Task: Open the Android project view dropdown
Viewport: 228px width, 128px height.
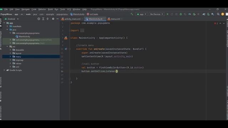Action: 12,19
